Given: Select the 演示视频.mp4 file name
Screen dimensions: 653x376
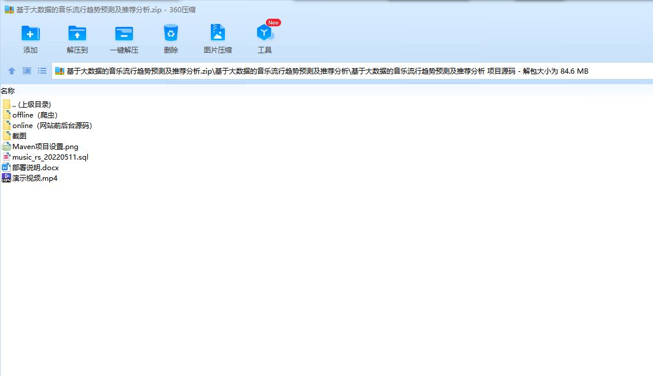Looking at the screenshot, I should [x=35, y=178].
